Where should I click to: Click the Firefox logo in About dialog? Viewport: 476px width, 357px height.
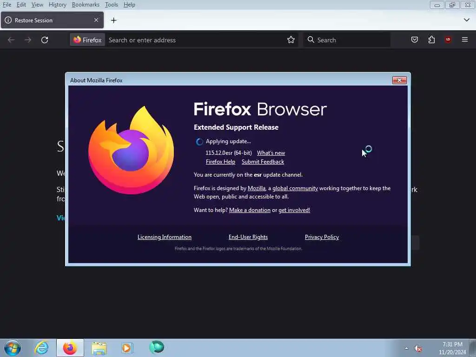(x=131, y=150)
